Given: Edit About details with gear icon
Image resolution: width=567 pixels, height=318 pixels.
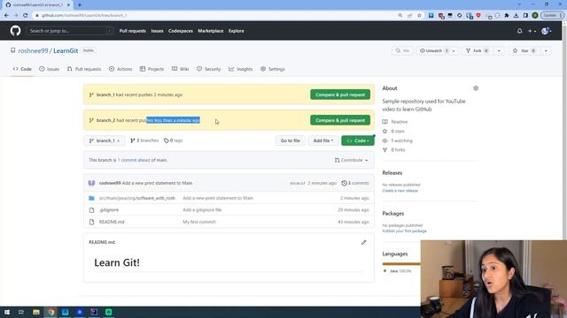Looking at the screenshot, I should (x=476, y=88).
